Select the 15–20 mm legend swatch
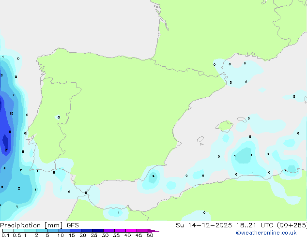 [75, 231]
